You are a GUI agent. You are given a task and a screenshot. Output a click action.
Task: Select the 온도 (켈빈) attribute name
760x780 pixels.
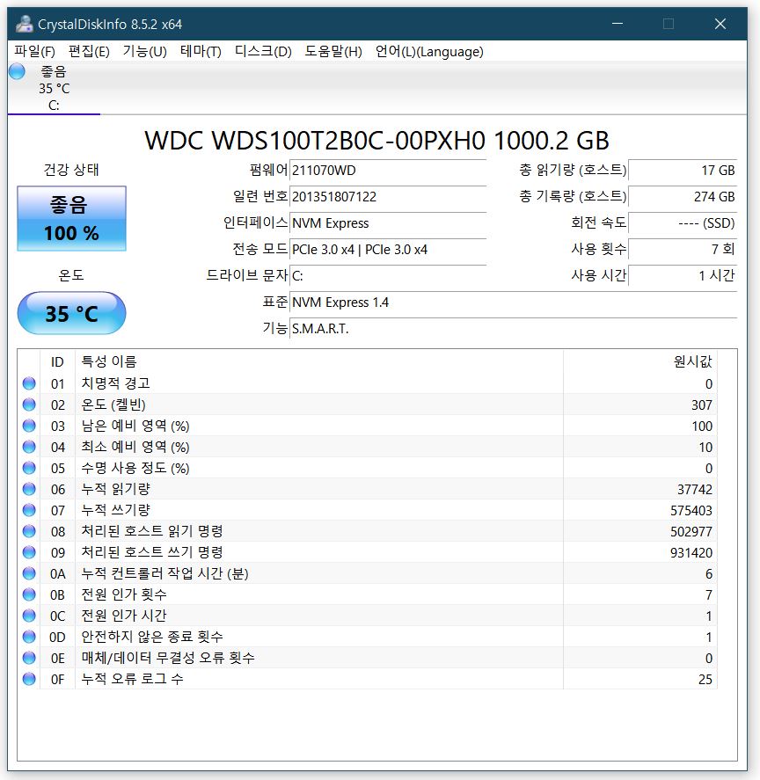pos(113,405)
